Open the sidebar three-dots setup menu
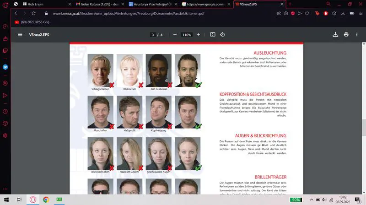This screenshot has width=366, height=205. point(5,189)
